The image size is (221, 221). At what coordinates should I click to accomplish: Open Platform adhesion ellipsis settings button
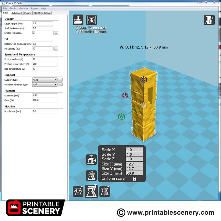tap(60, 85)
